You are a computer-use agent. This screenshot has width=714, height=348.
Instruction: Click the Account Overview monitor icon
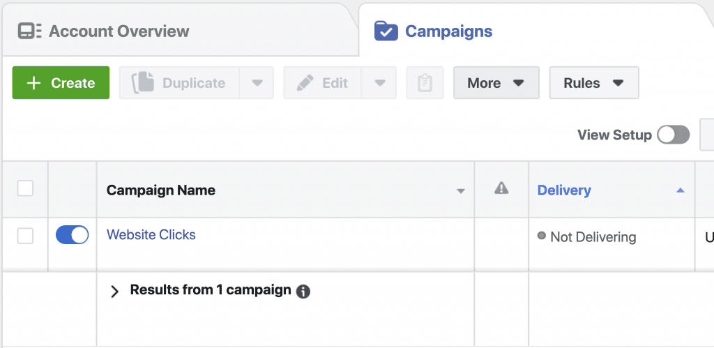coord(29,31)
